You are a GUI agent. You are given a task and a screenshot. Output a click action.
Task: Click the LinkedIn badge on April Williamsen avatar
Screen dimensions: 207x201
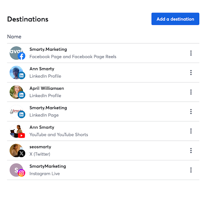tap(21, 95)
